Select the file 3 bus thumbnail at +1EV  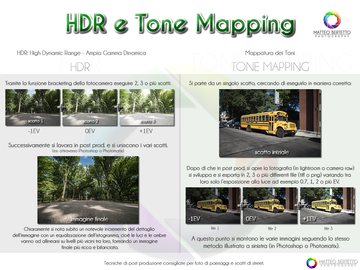[x=327, y=205]
